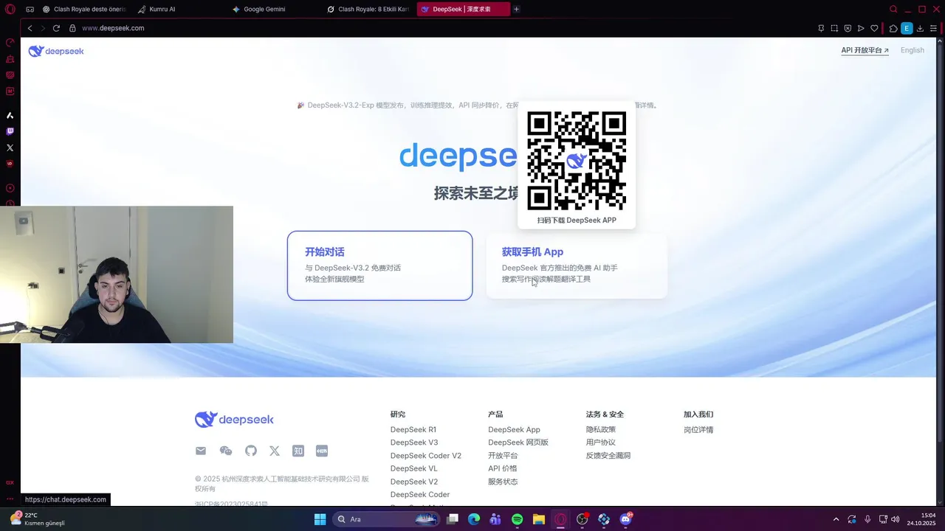Click the 获取手机 App card
Image resolution: width=945 pixels, height=531 pixels.
point(577,265)
